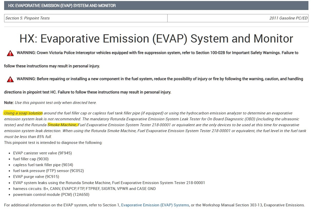The image size is (311, 212).
Task: Click capless fuel tank filler pipe (9034) item
Action: tap(43, 165)
